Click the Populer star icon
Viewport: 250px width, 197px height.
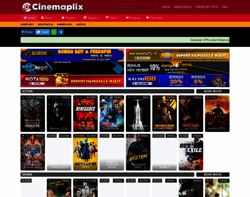pos(63,18)
